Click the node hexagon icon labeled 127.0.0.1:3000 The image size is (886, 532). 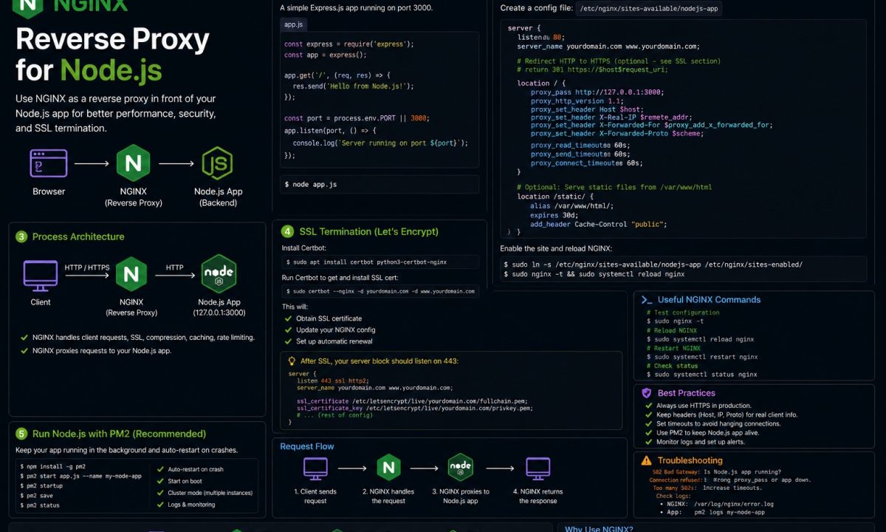pyautogui.click(x=219, y=275)
